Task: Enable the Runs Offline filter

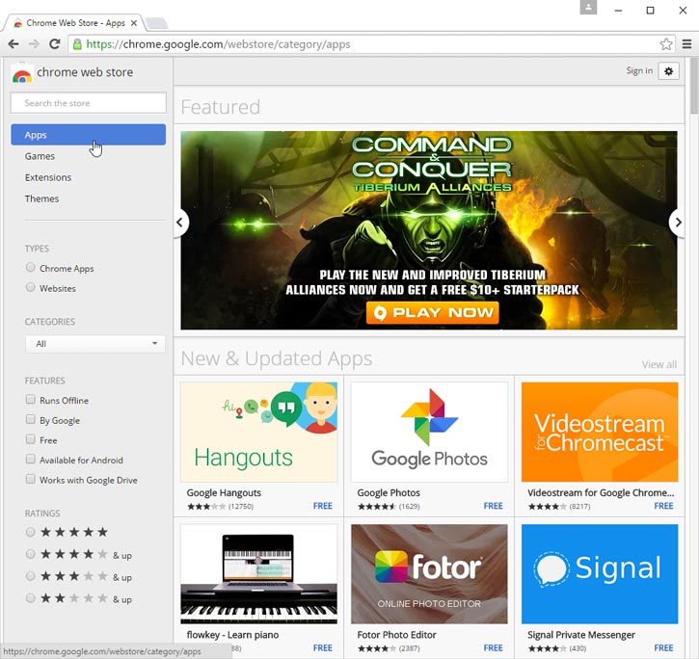Action: coord(31,400)
